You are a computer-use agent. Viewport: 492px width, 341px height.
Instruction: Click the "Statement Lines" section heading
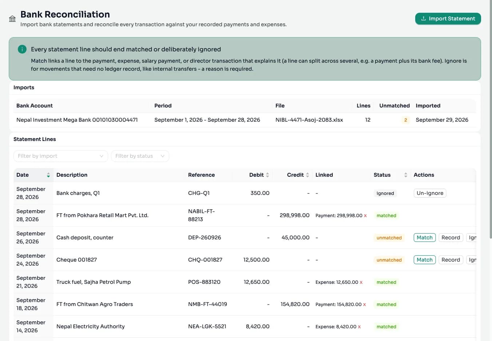[x=35, y=139]
